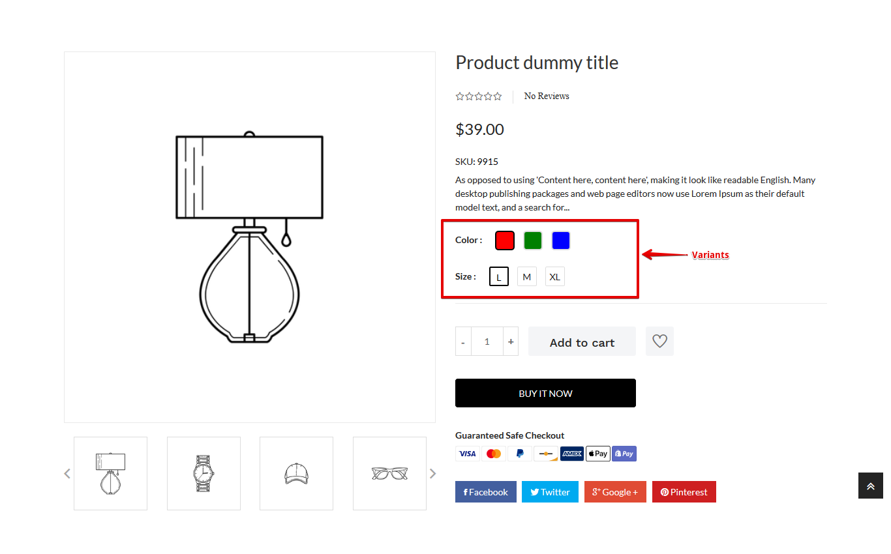Click the PayPal payment icon
This screenshot has height=554, width=891.
(x=519, y=454)
